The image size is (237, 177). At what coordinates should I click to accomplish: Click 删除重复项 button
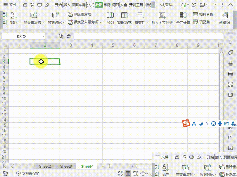pyautogui.click(x=79, y=14)
